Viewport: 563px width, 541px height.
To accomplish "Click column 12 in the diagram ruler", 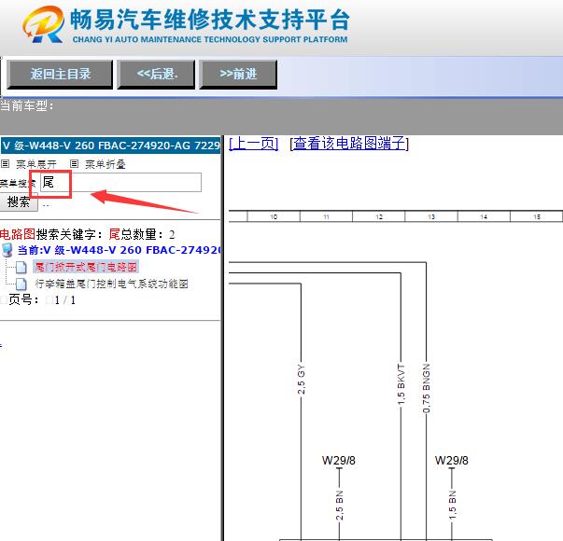I will tap(379, 216).
